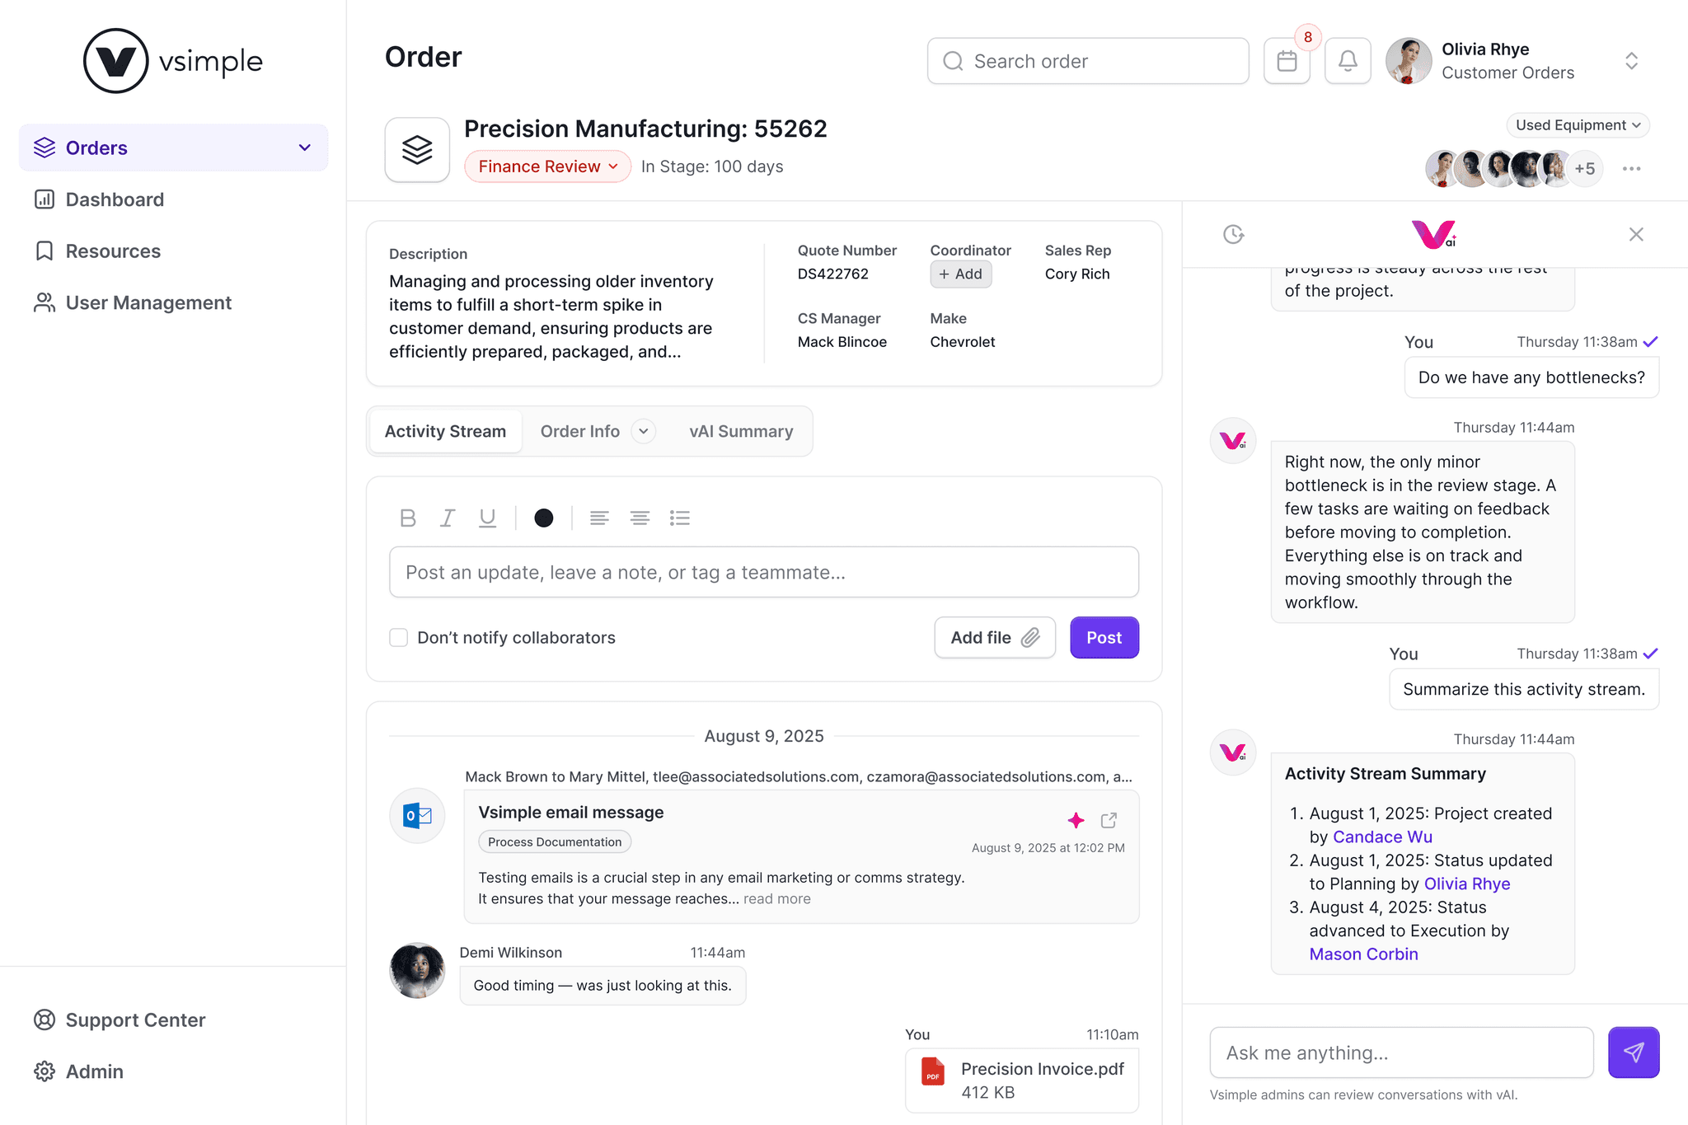Click the pink sparkle icon on email
The width and height of the screenshot is (1688, 1125).
[1076, 820]
